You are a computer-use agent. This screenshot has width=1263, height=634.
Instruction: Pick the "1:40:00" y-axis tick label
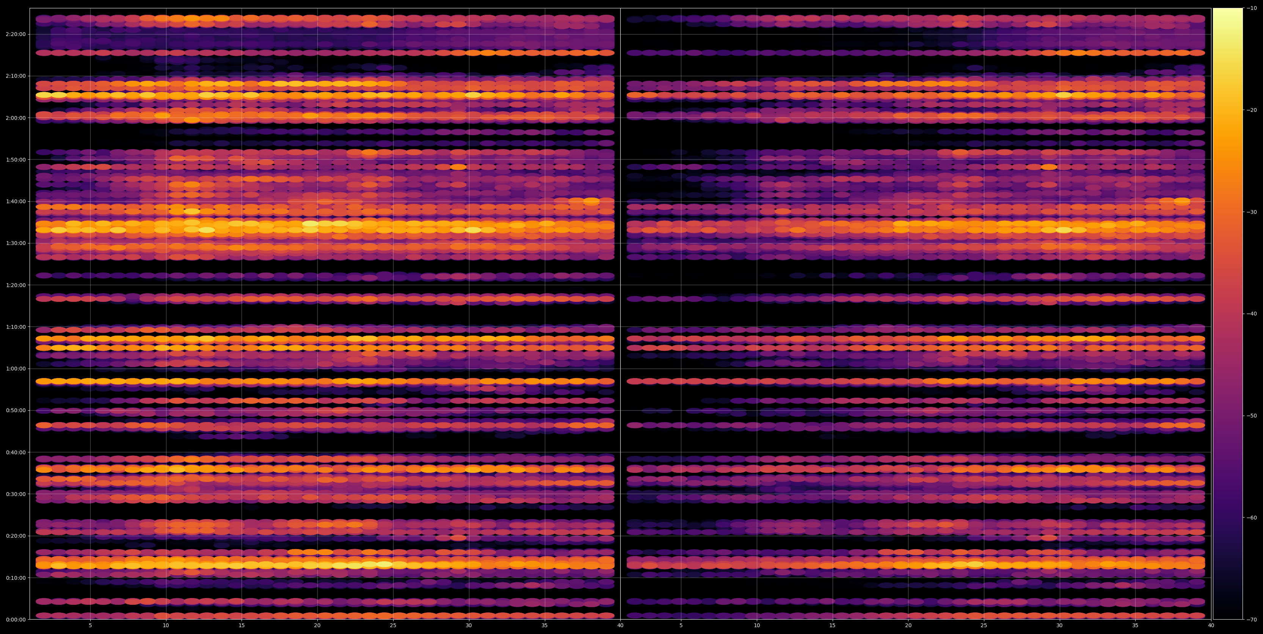(16, 201)
